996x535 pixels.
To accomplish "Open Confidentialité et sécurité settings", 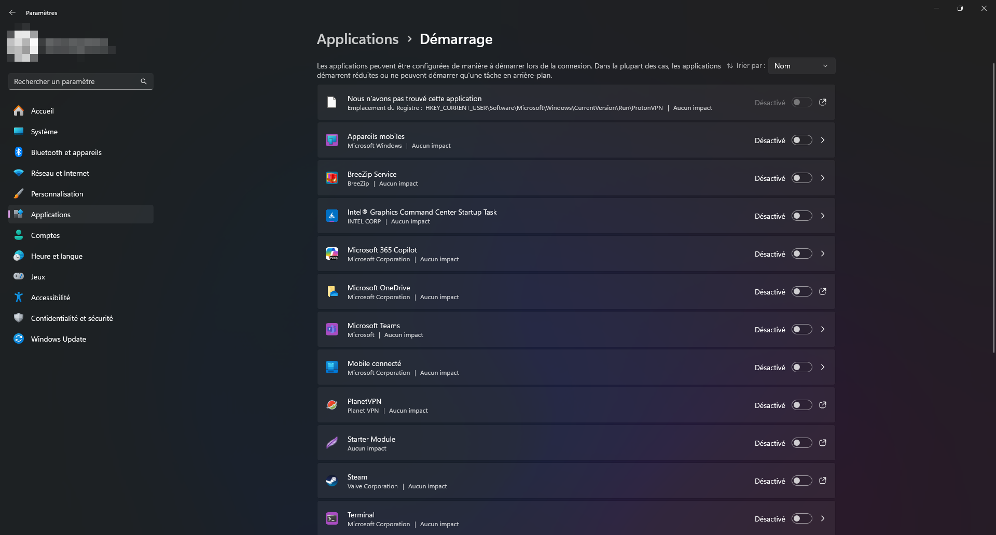I will 81,318.
